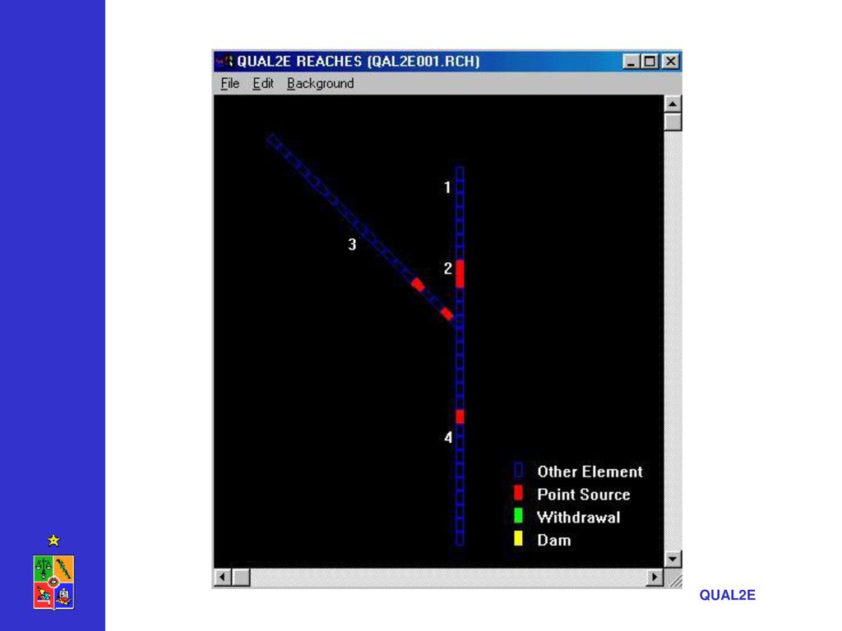This screenshot has height=631, width=842.
Task: Maximize the QUAL2E REACHES window
Action: click(x=650, y=62)
